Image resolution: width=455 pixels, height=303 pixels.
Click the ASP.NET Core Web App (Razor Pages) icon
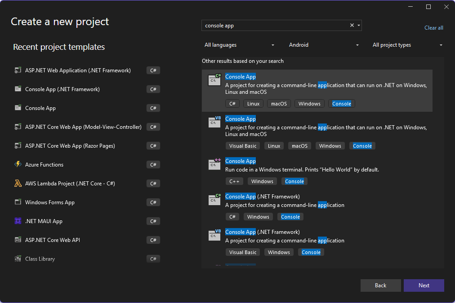pyautogui.click(x=18, y=145)
